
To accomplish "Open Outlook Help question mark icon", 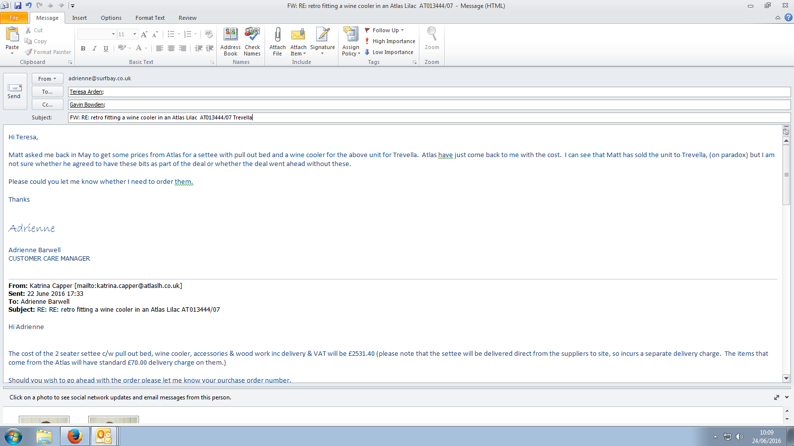I will tap(788, 17).
